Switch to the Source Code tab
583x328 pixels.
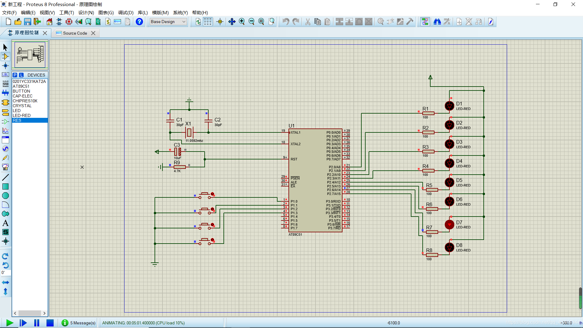(75, 33)
